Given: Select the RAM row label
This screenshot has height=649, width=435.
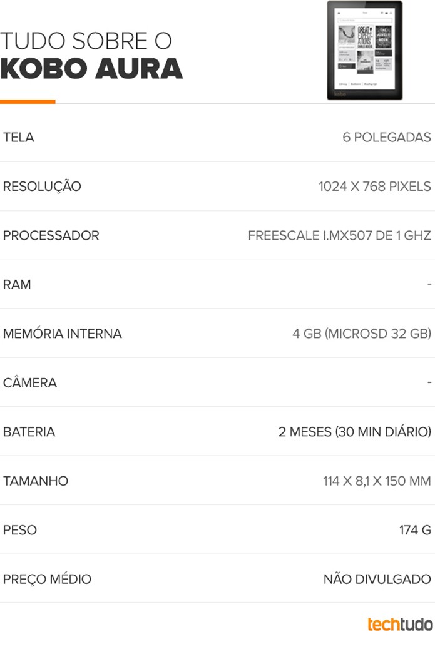Looking at the screenshot, I should pos(17,284).
